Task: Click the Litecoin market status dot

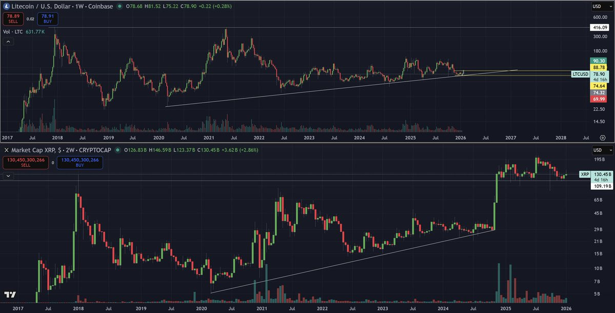Action: click(x=120, y=6)
